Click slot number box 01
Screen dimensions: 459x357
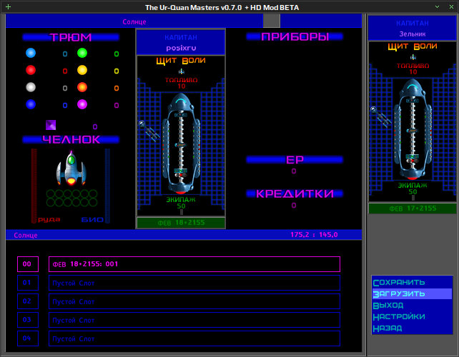click(x=28, y=283)
